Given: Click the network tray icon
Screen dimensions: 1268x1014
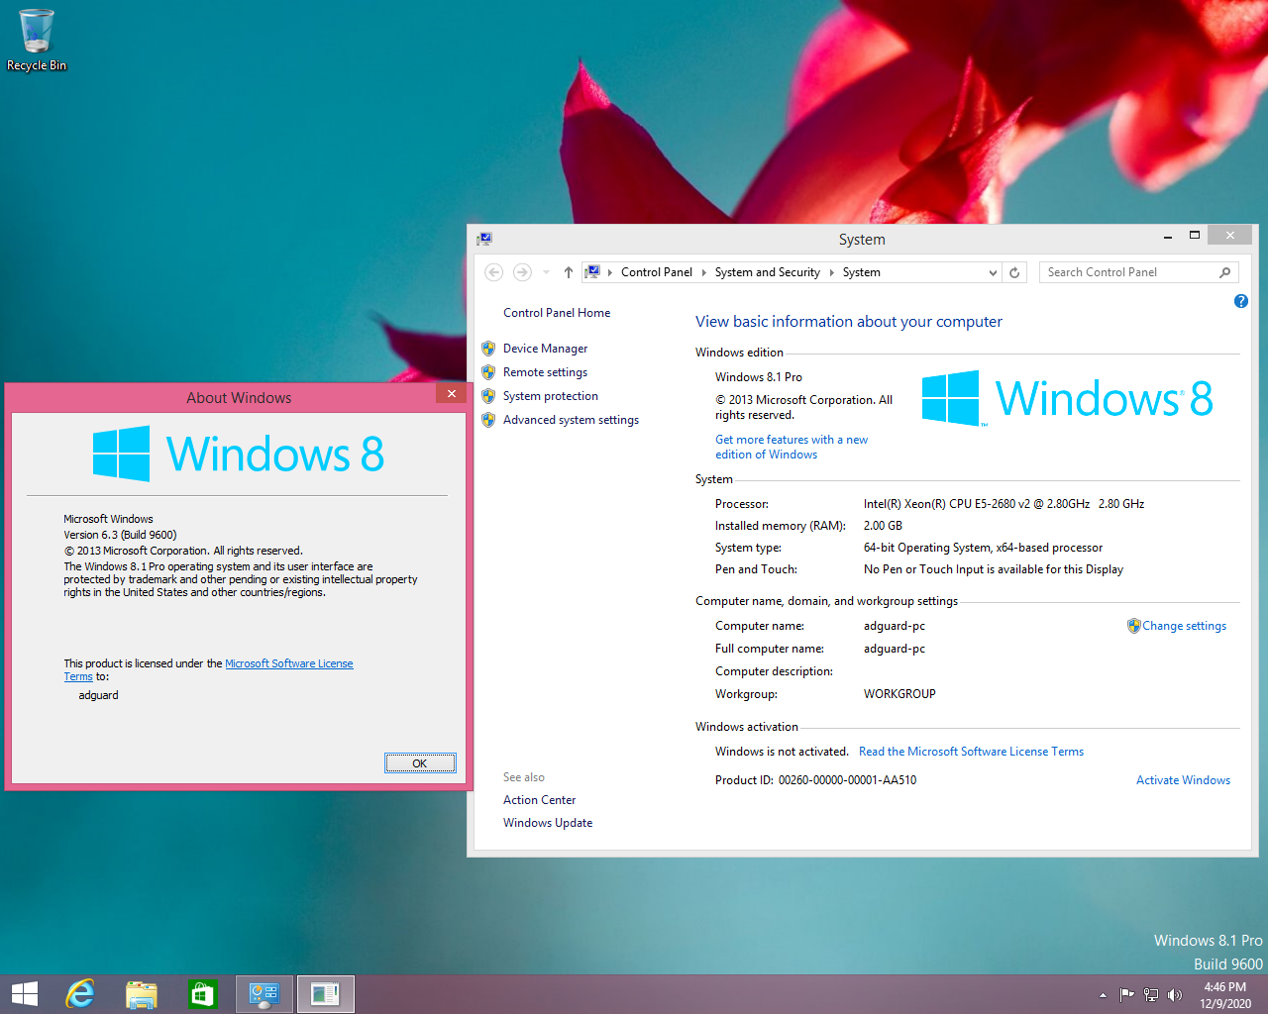Looking at the screenshot, I should coord(1151,995).
